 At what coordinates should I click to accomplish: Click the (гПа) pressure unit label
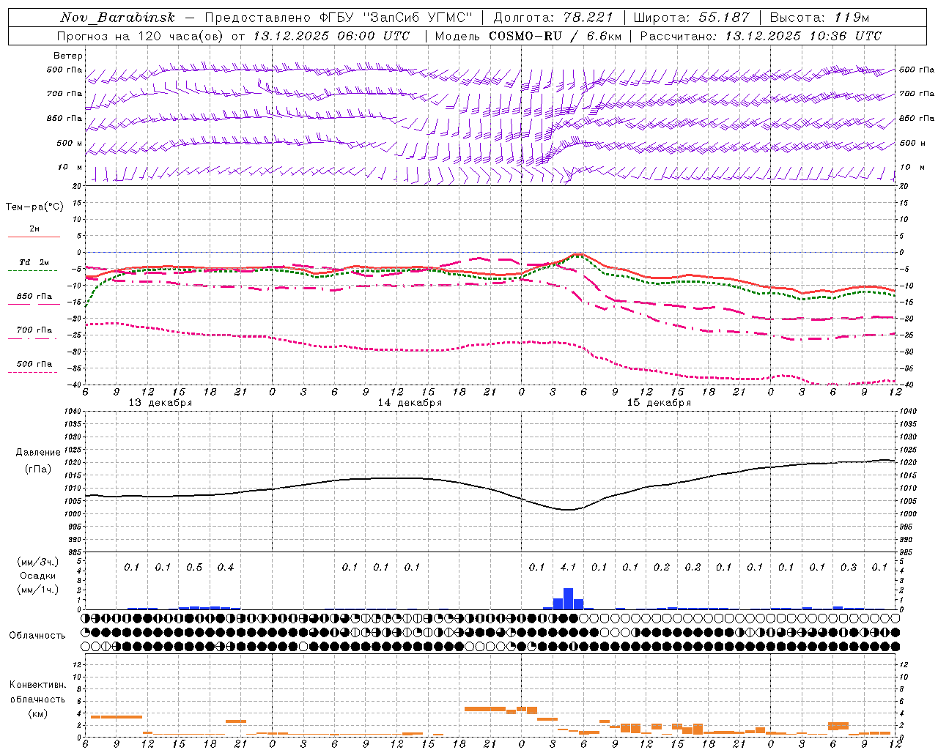click(38, 469)
